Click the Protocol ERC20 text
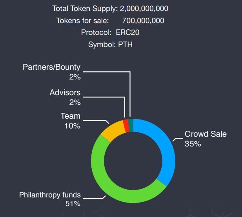Viewport: 242px width, 217px height. tap(110, 33)
